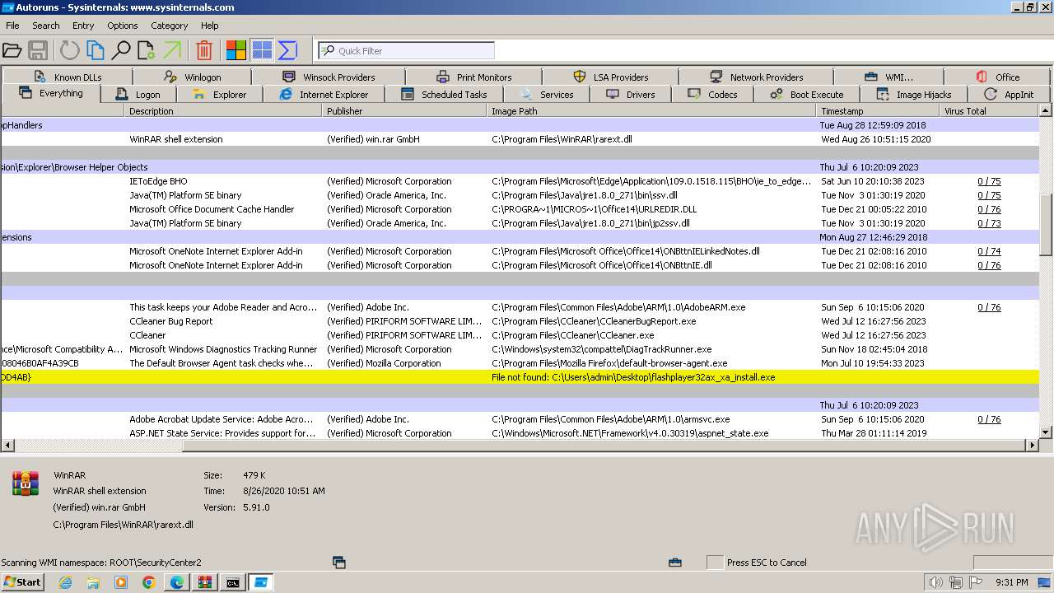
Task: Switch to the Logon tab
Action: click(138, 95)
